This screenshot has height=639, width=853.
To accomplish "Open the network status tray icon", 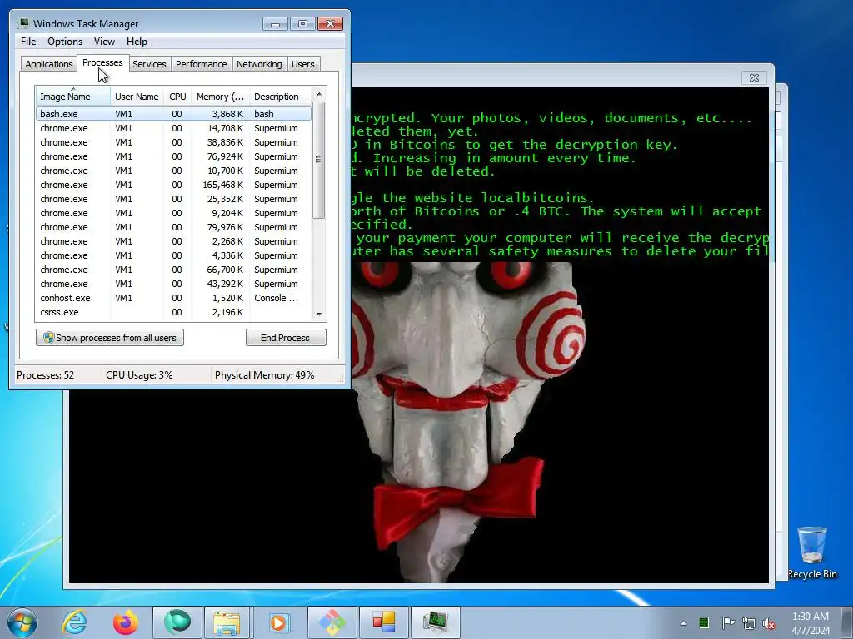I will tap(749, 623).
